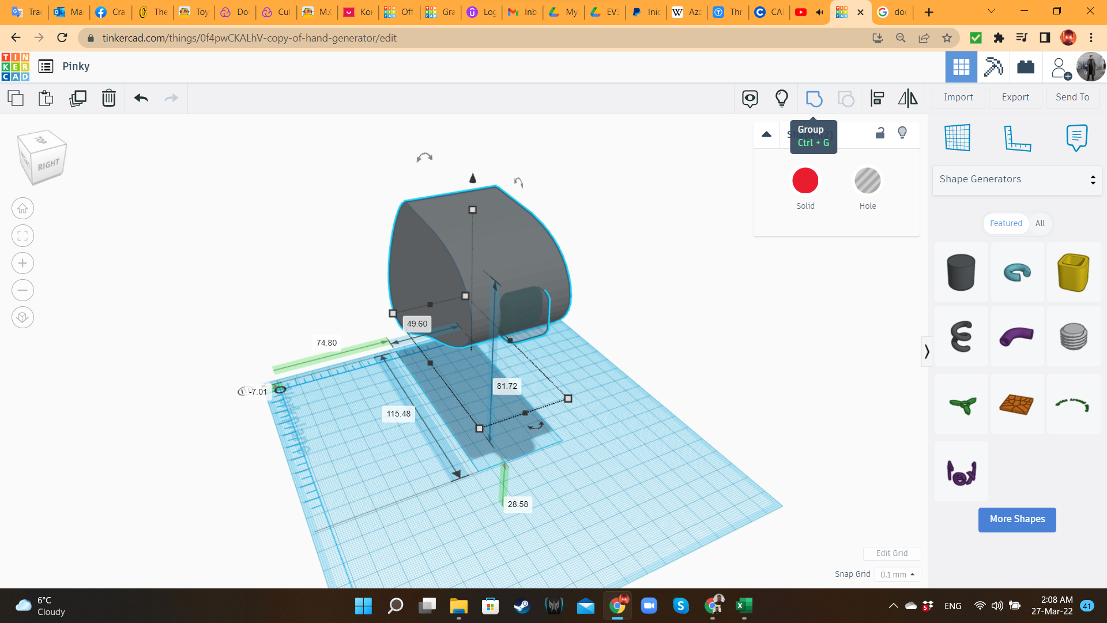Choose the red Solid color swatch

pyautogui.click(x=805, y=181)
